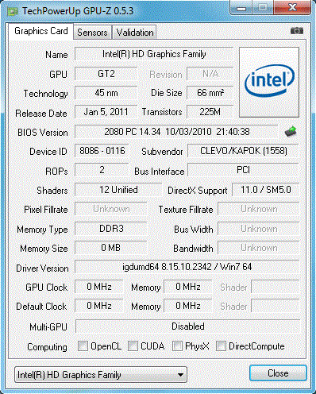The image size is (316, 394).
Task: Click the Driver Version label
Action: pos(42,268)
